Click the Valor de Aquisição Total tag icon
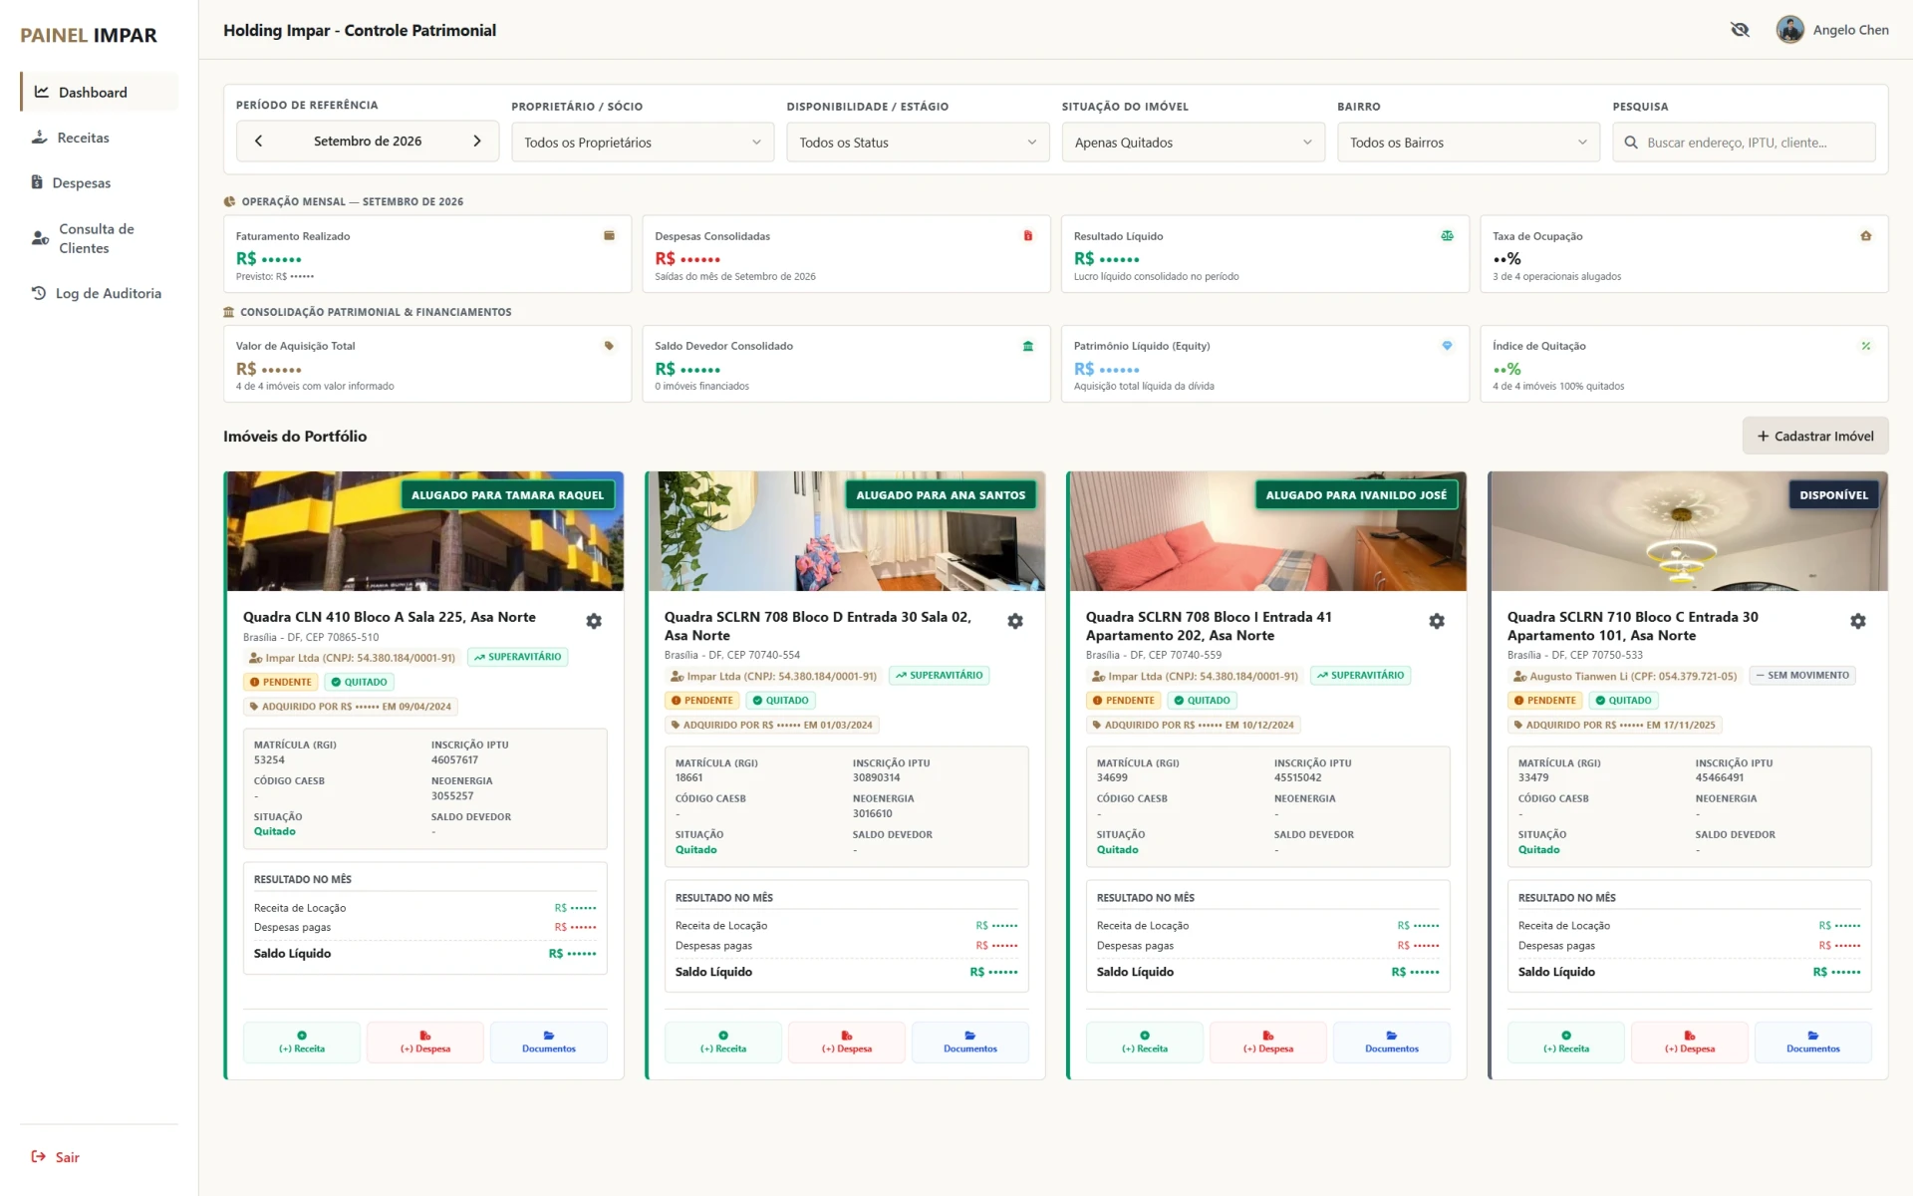Screen dimensions: 1913x1196 pyautogui.click(x=609, y=346)
